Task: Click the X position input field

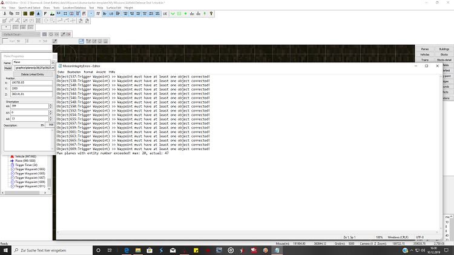Action: (31, 82)
